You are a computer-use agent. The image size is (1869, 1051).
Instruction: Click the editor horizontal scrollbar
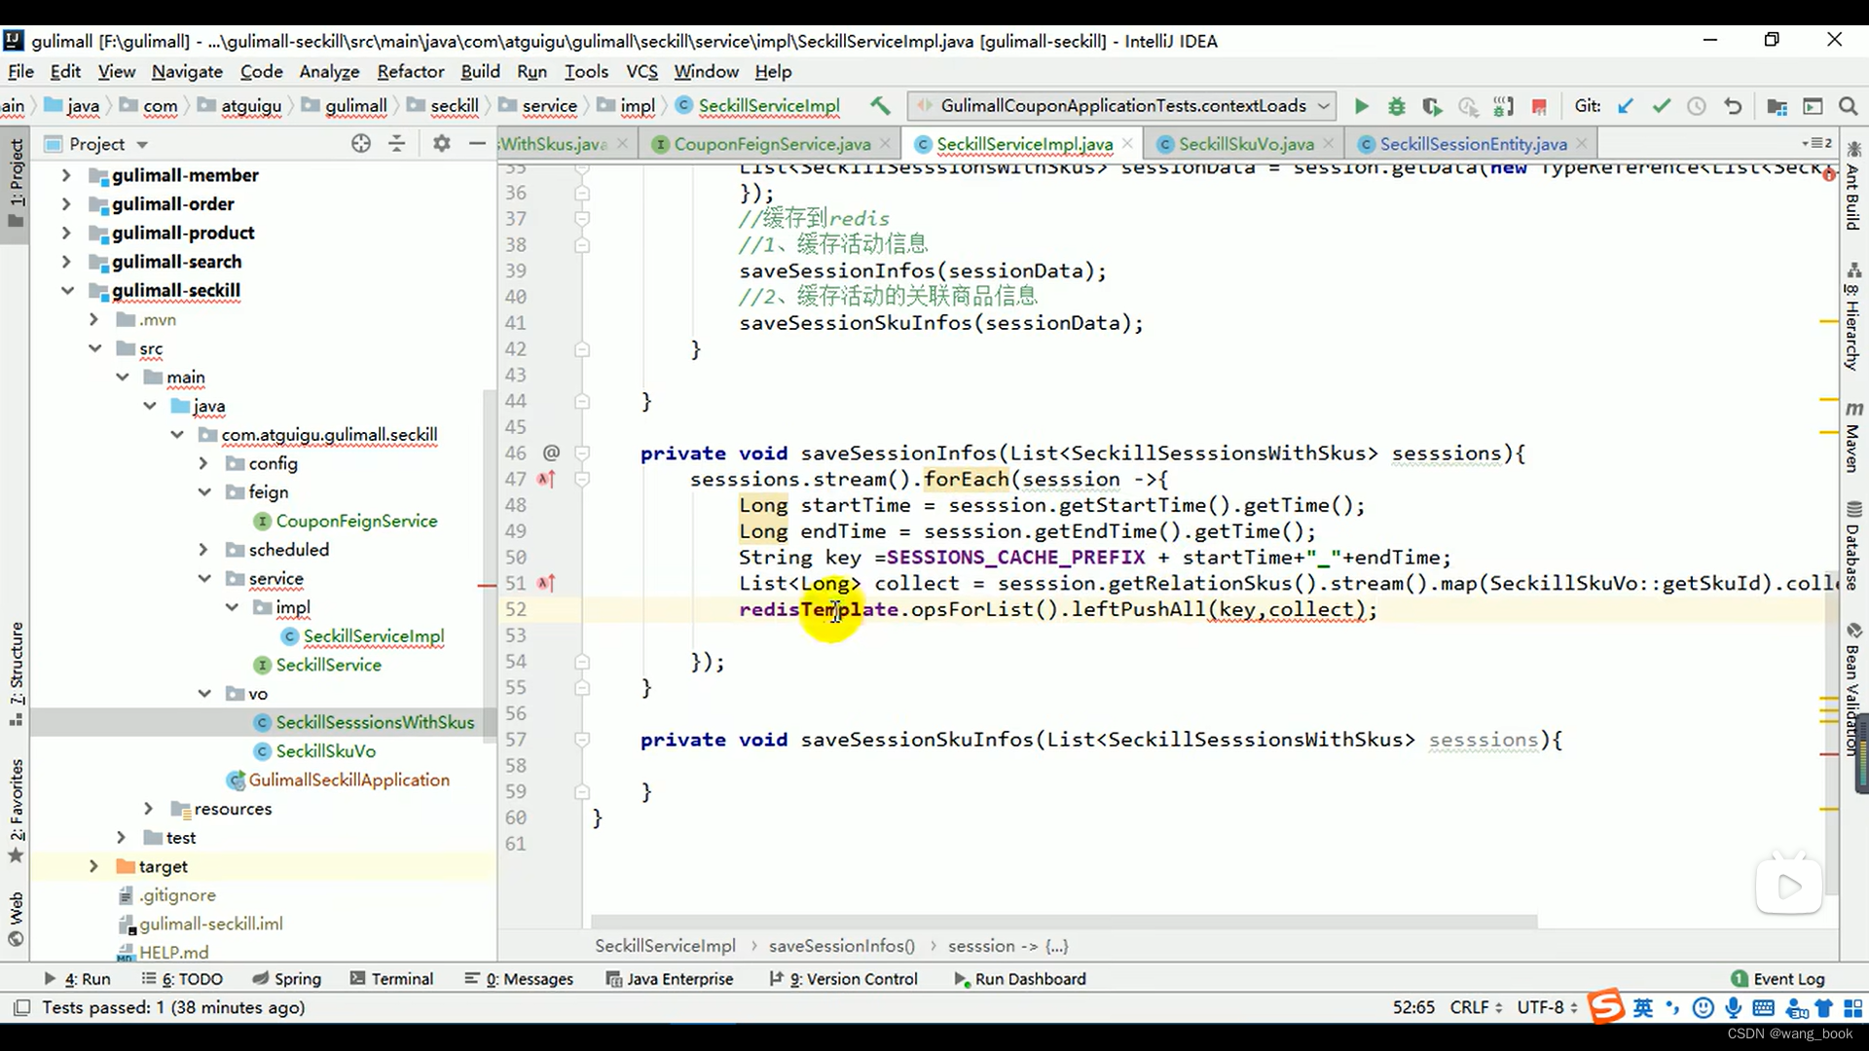[1063, 921]
